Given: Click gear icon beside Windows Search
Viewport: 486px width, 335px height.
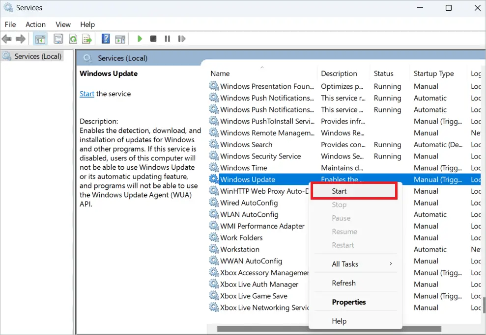Looking at the screenshot, I should click(214, 144).
